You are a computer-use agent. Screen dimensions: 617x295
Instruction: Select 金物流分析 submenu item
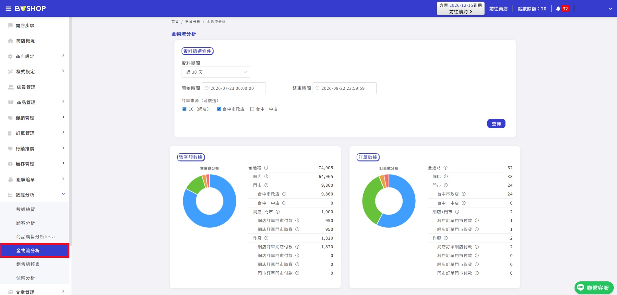tap(34, 251)
